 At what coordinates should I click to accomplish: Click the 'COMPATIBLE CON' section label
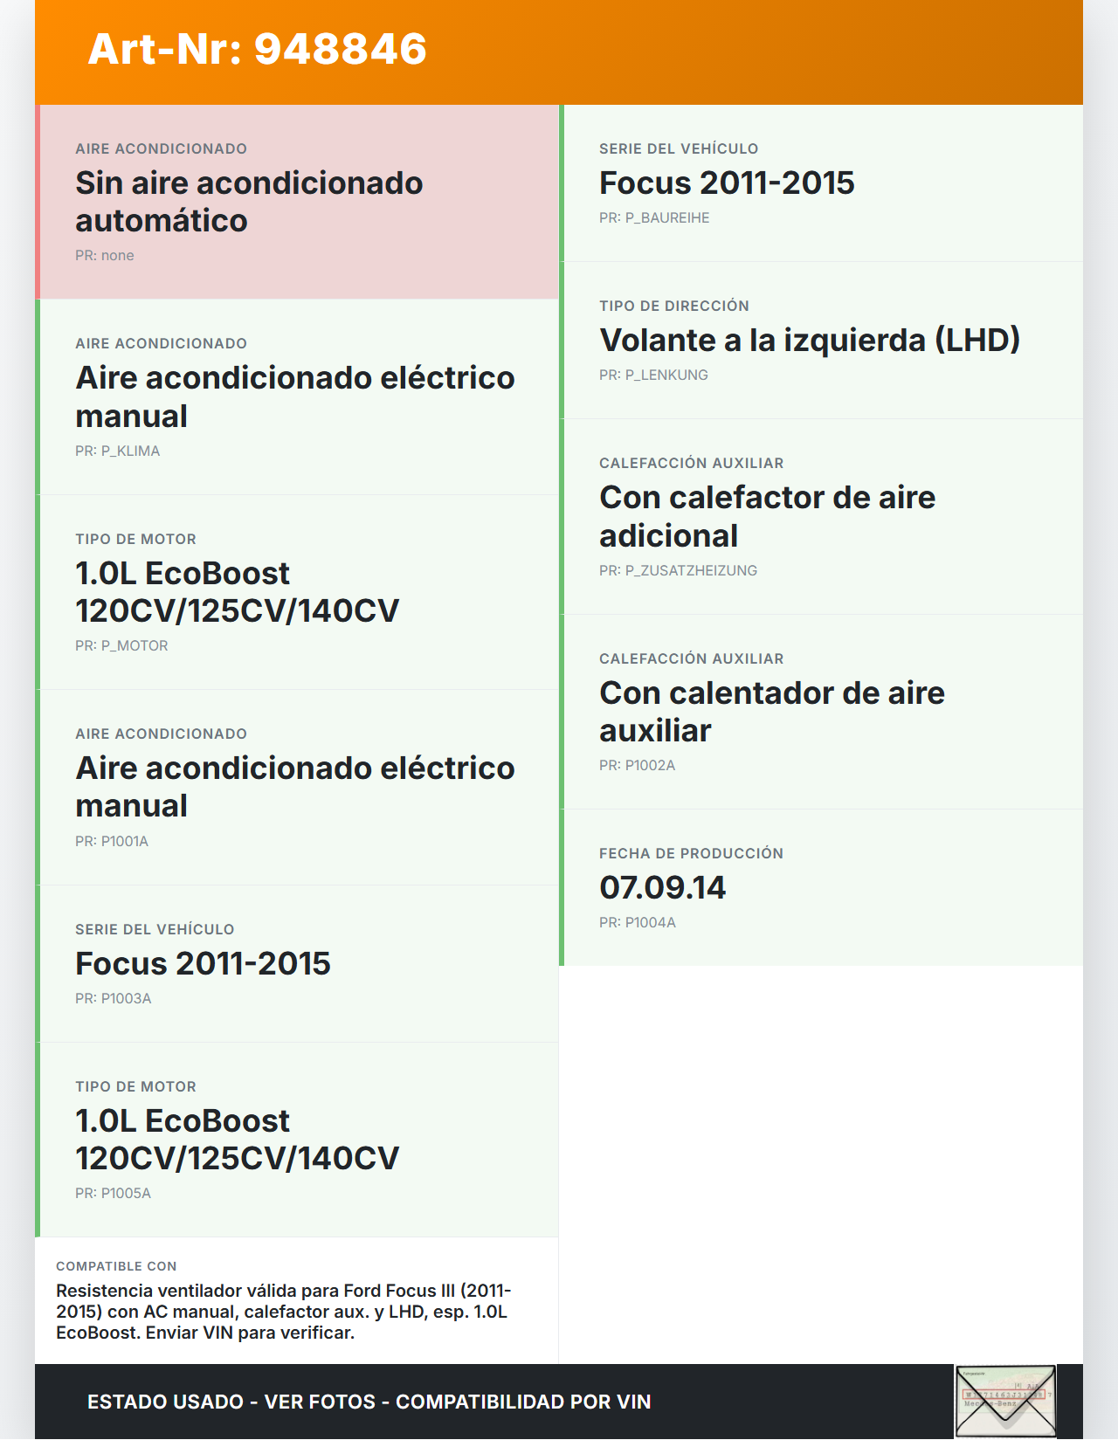(116, 1266)
